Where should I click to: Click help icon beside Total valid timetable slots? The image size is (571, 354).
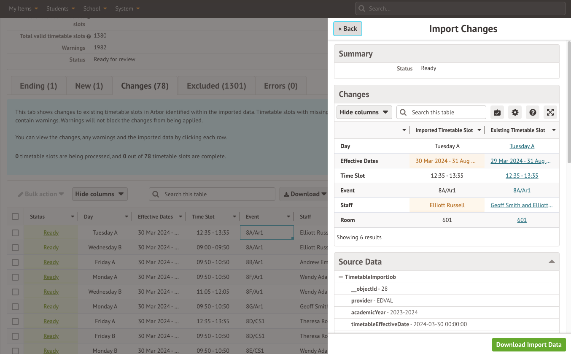tap(89, 36)
